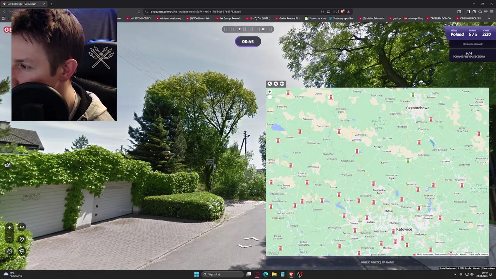This screenshot has height=279, width=496.
Task: Zoom in the guess map
Action: (270, 92)
